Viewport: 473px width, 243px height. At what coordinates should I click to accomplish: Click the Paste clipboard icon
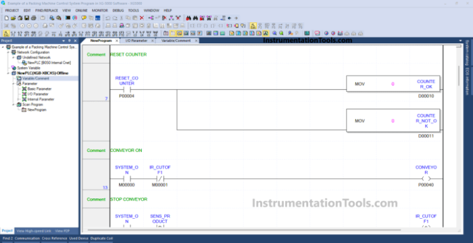pos(135,18)
